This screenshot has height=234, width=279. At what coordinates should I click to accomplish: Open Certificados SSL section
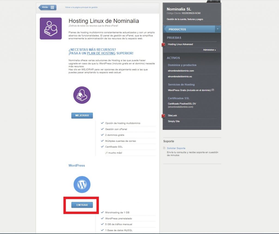point(179,98)
